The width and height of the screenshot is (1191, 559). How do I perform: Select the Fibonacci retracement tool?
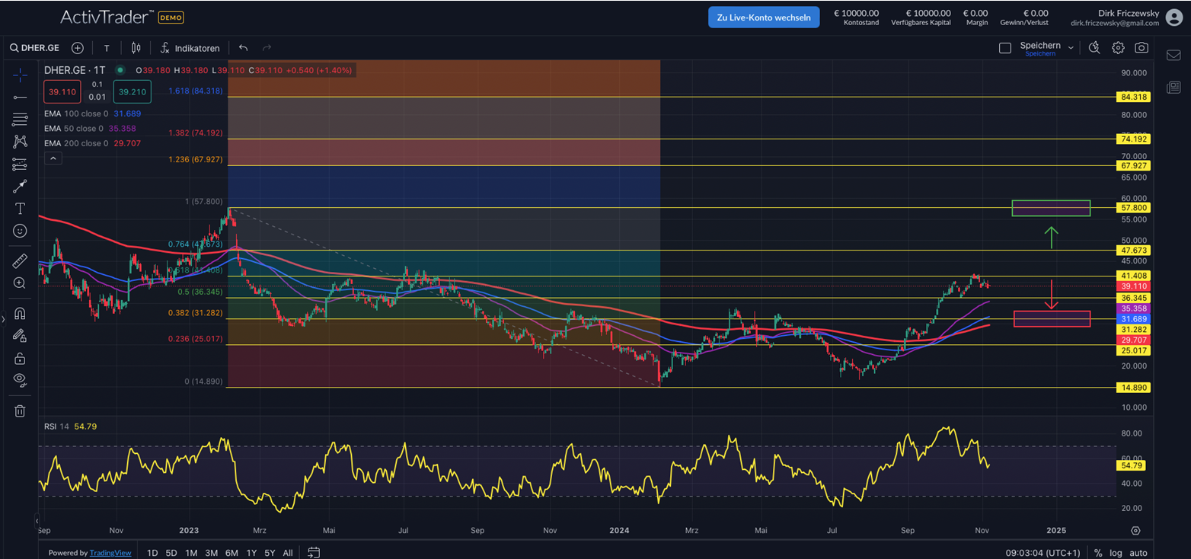[x=20, y=120]
